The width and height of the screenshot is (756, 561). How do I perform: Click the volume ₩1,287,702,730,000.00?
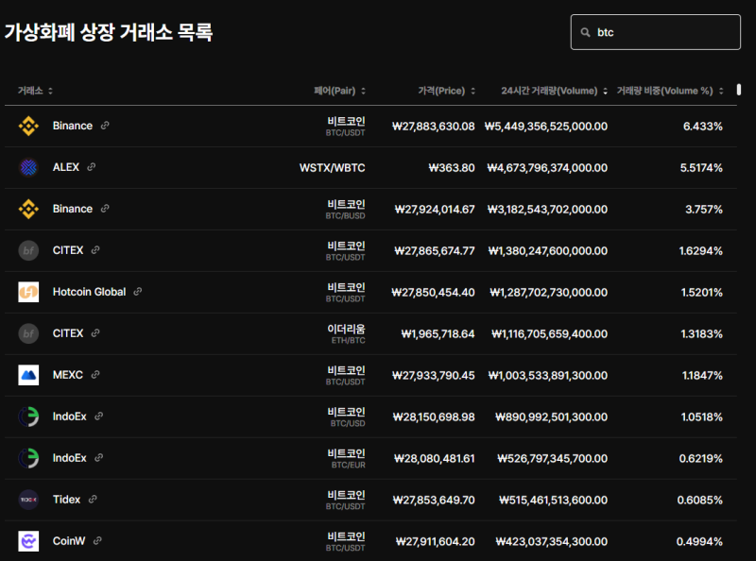click(549, 292)
